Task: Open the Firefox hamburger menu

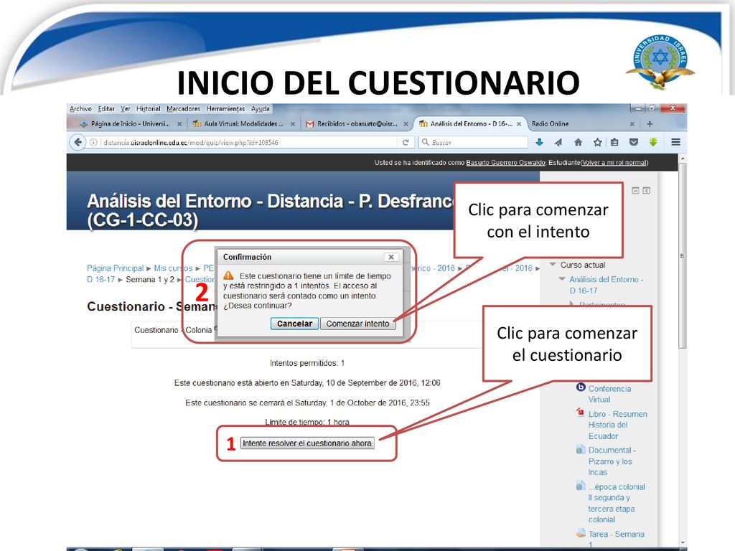Action: tap(675, 142)
